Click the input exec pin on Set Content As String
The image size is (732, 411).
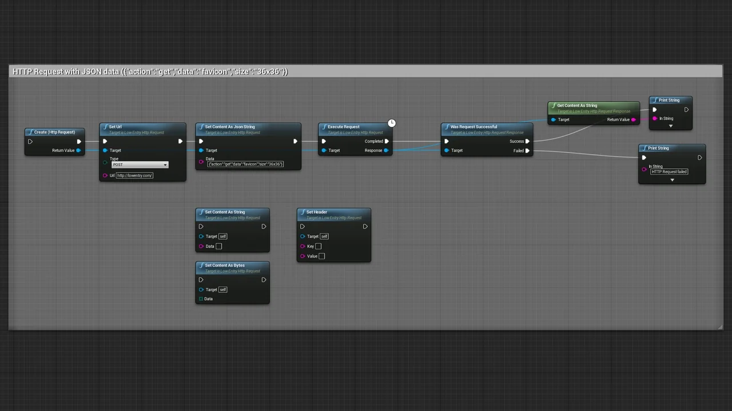(201, 227)
